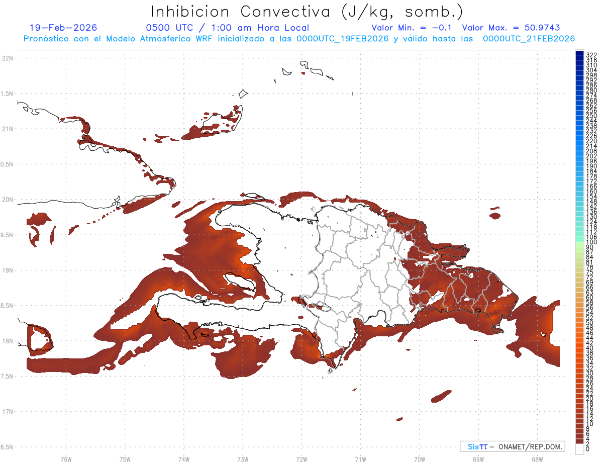Click the date 19-Feb-2026
This screenshot has height=466, width=603.
63,28
